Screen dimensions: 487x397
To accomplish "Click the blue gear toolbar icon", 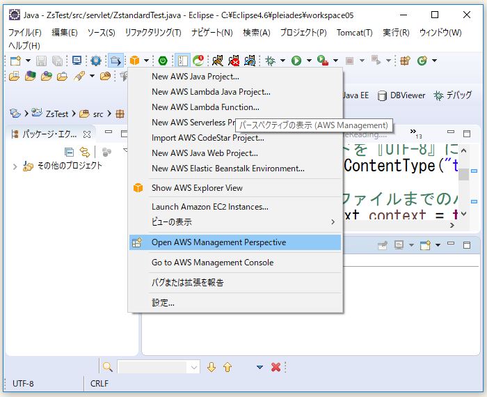I will tap(96, 61).
